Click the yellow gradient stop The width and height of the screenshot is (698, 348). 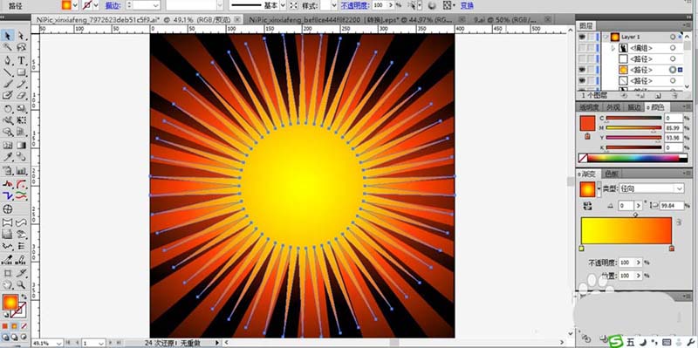click(x=582, y=249)
